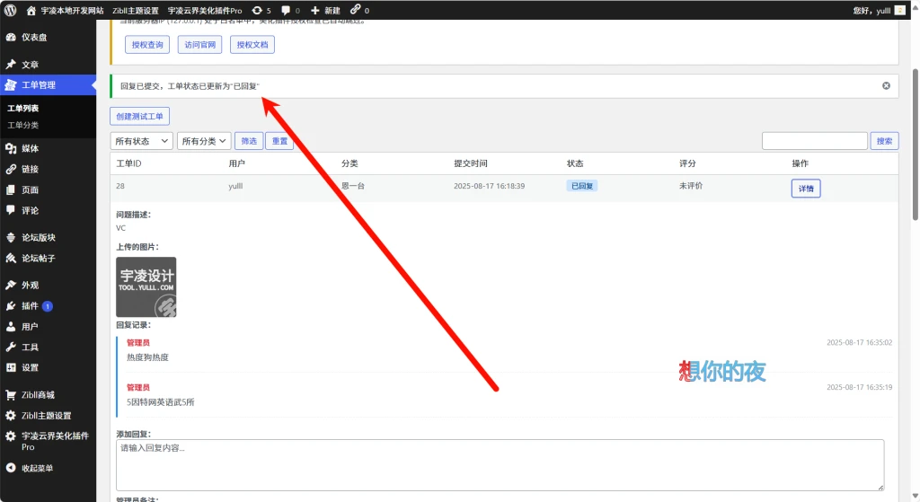Screen dimensions: 920x502
Task: Open 设置 settings icon in sidebar
Action: (11, 367)
